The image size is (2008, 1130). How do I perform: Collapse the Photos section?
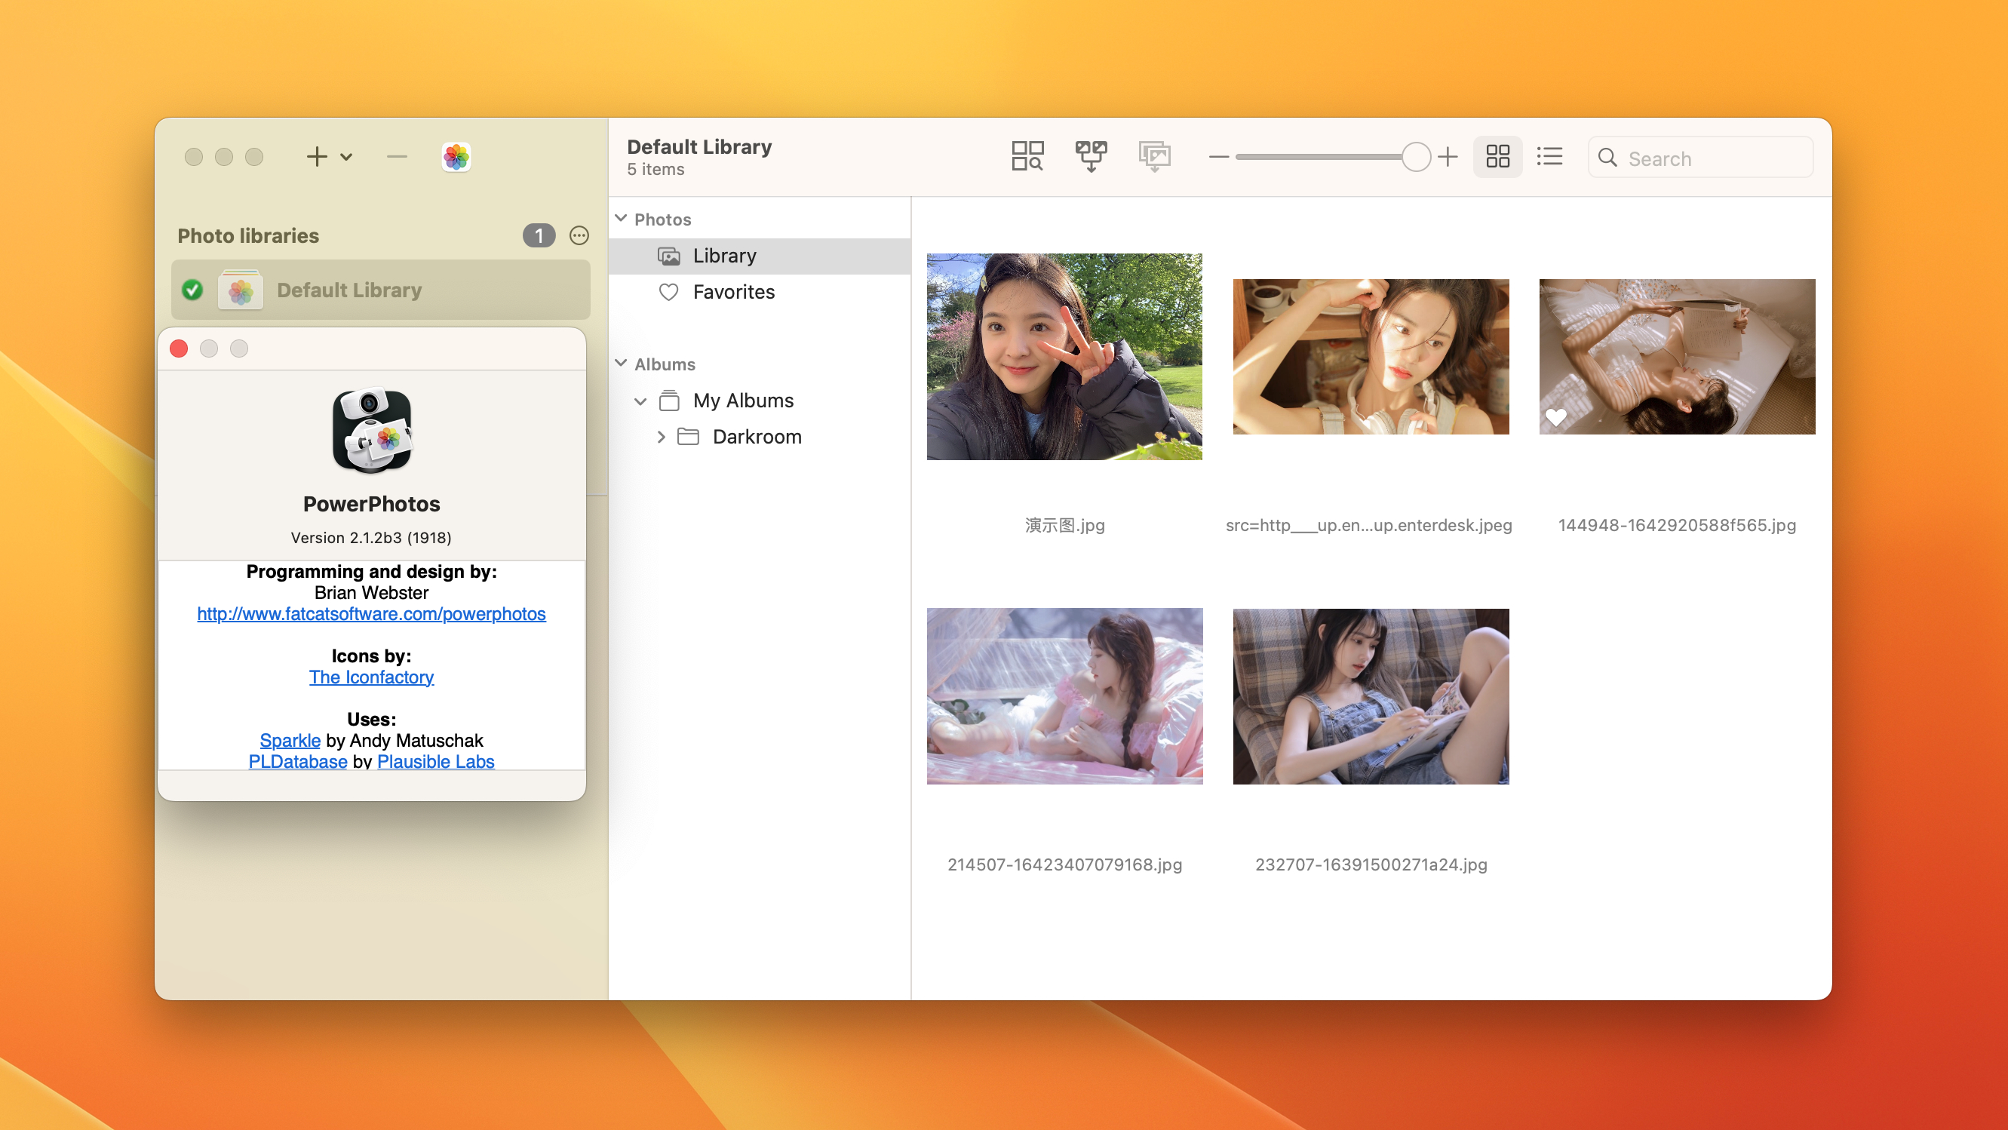coord(622,219)
